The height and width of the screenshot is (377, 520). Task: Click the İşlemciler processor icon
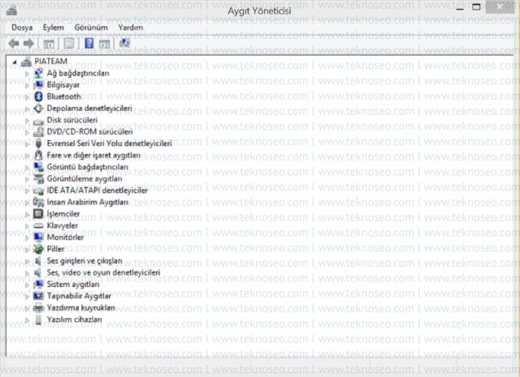[38, 214]
